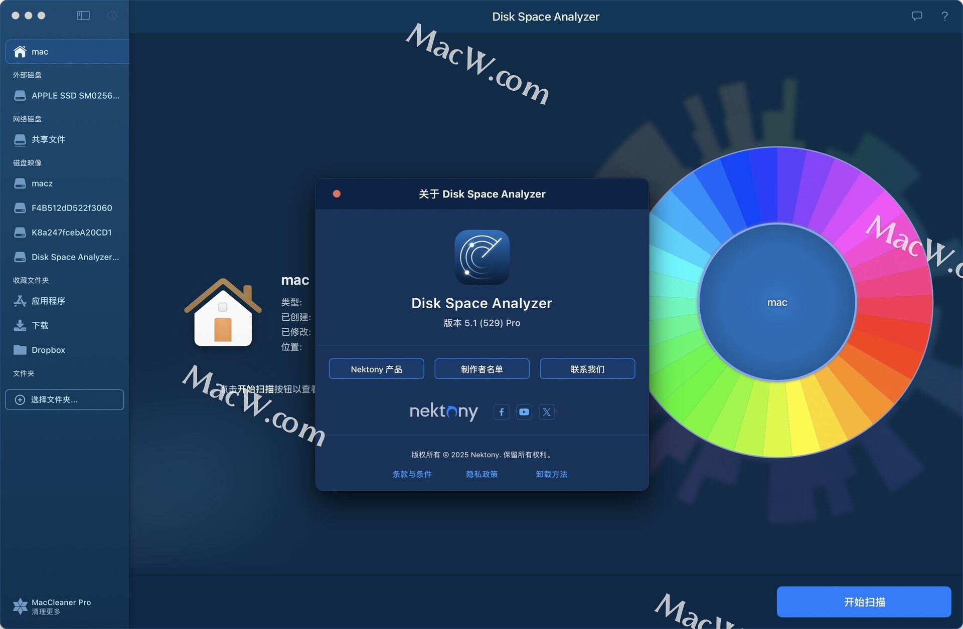963x629 pixels.
Task: Click the download arrow icon beside 下载
Action: (x=20, y=325)
